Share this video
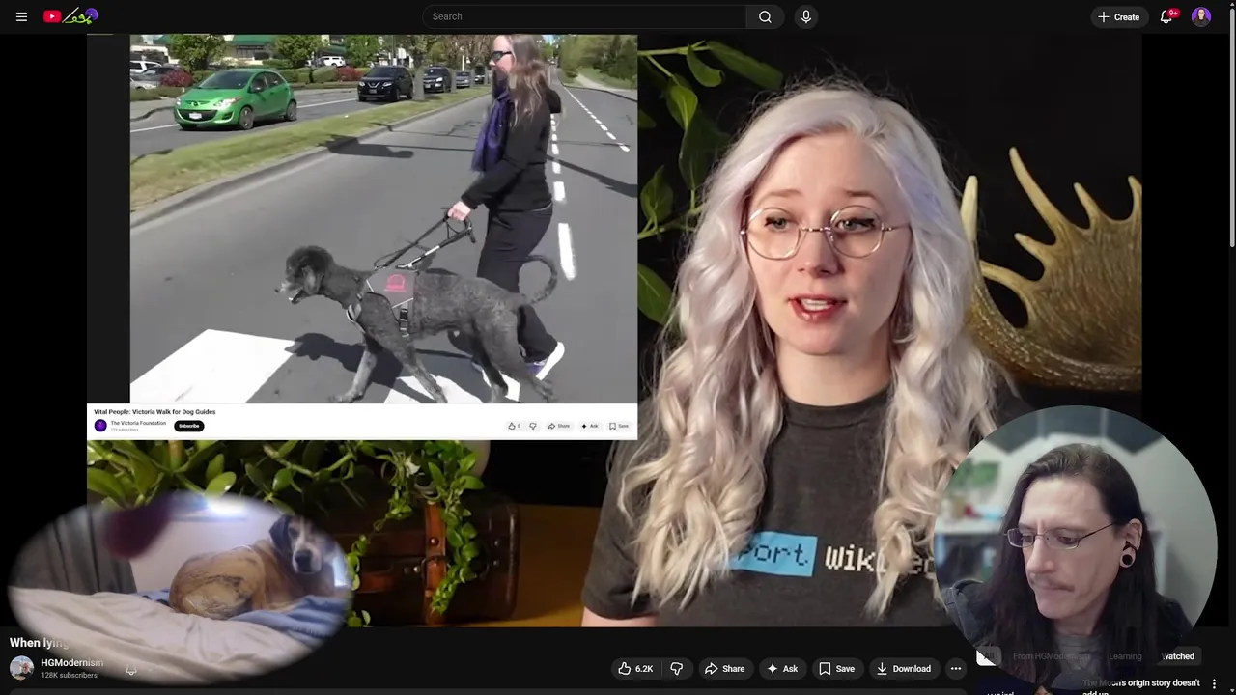Viewport: 1236px width, 695px height. point(724,668)
